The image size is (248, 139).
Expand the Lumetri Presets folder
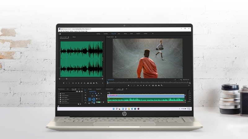pos(59,96)
